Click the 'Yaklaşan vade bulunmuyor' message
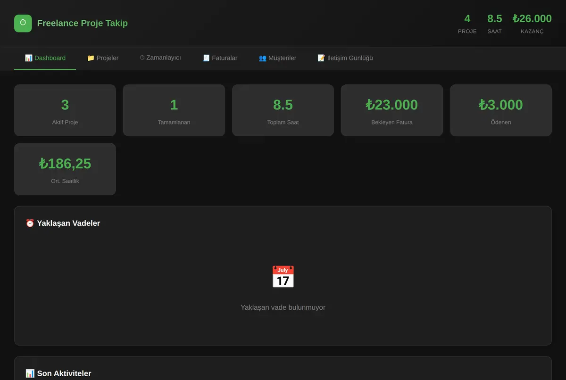Viewport: 566px width, 380px height. 283,307
